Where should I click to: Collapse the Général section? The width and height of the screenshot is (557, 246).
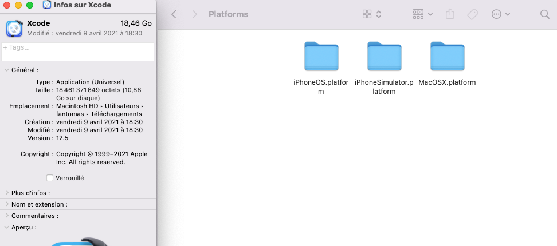(x=7, y=70)
